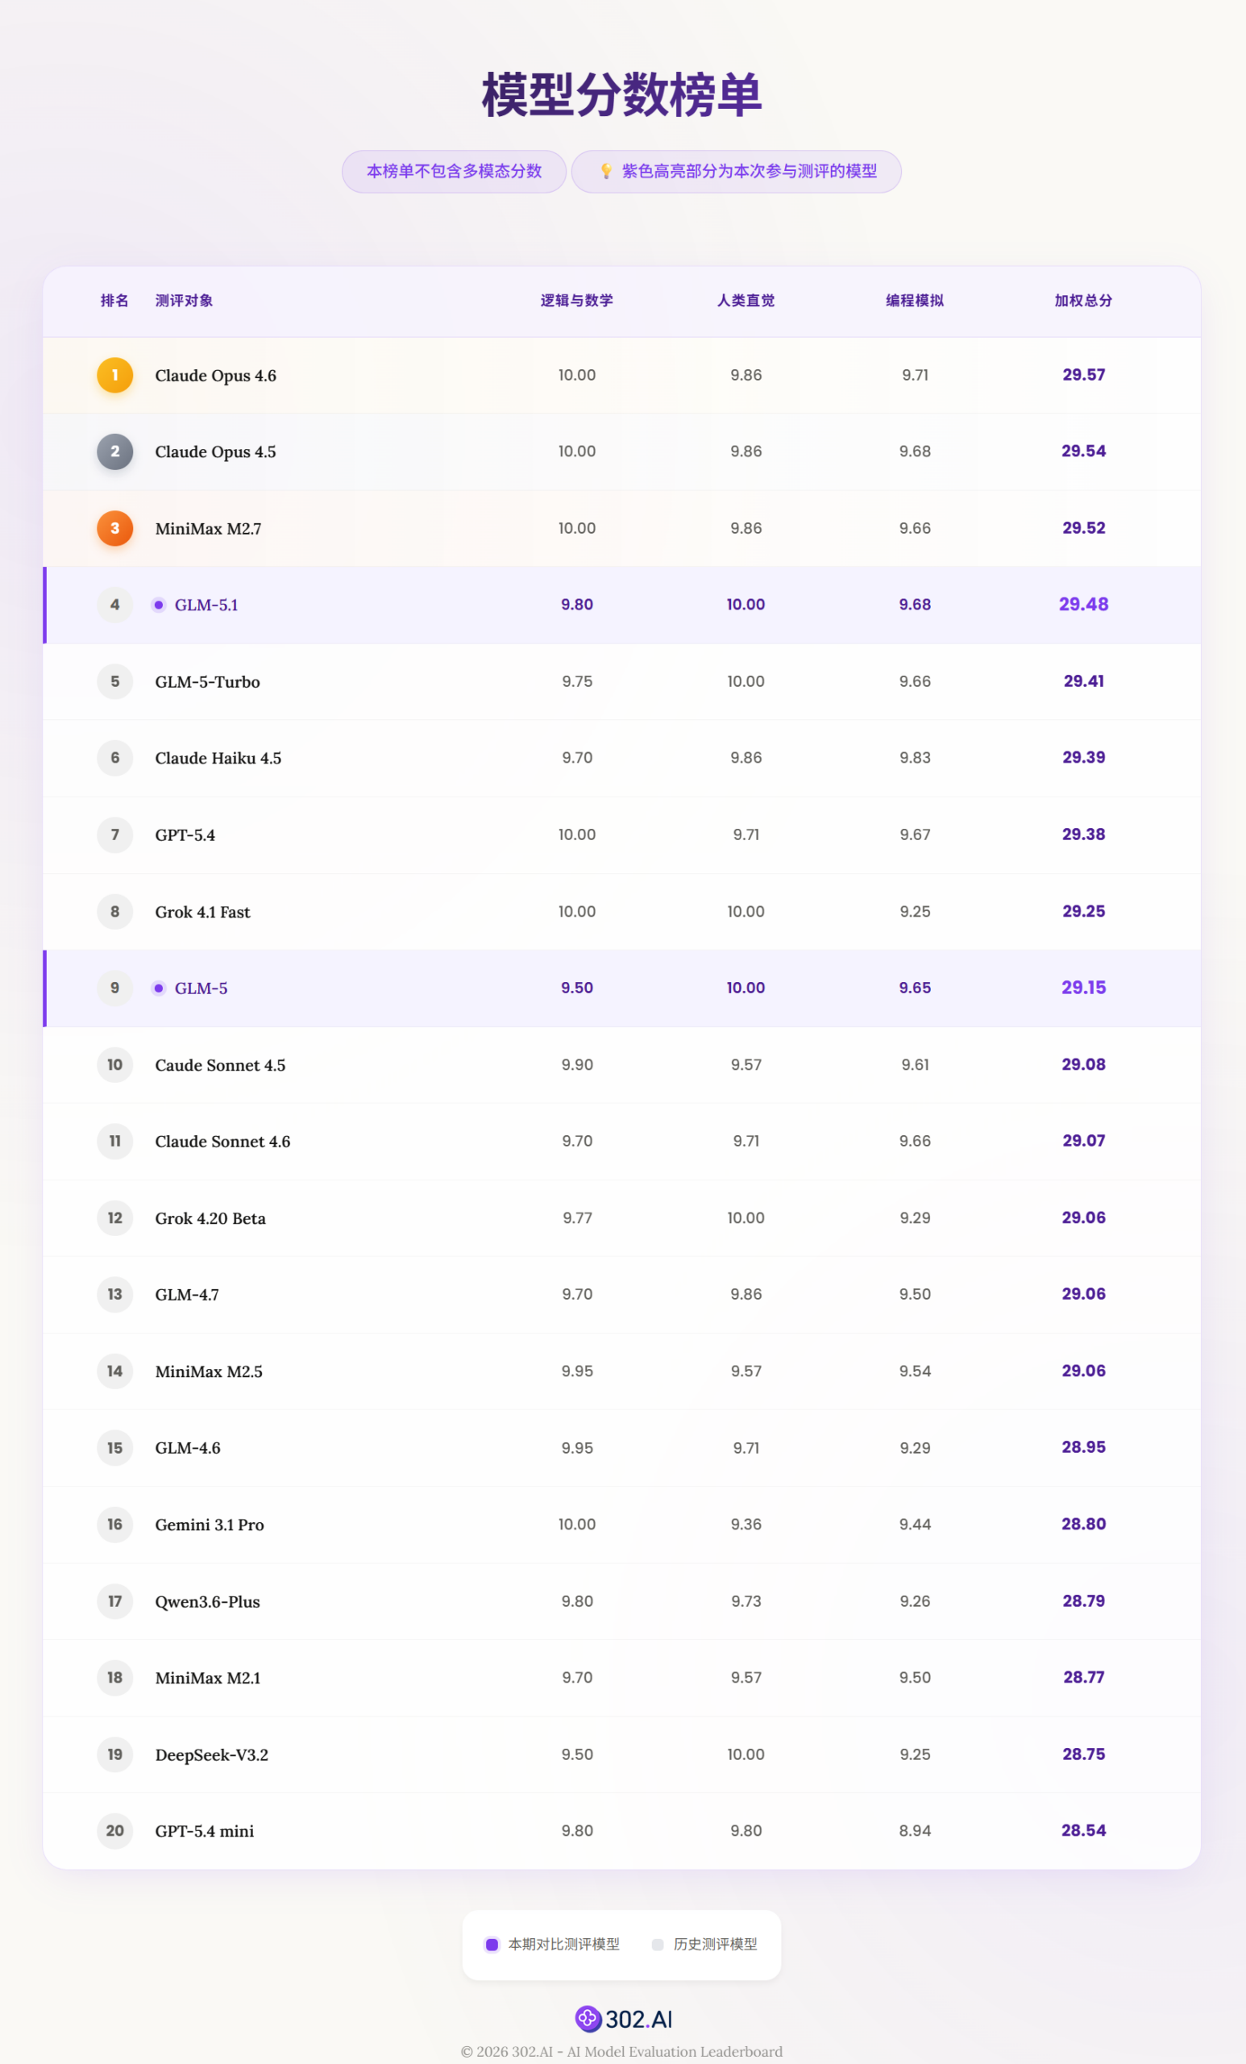The image size is (1246, 2064).
Task: Click the purple 本期对比测评模型 legend swatch
Action: pos(492,1944)
